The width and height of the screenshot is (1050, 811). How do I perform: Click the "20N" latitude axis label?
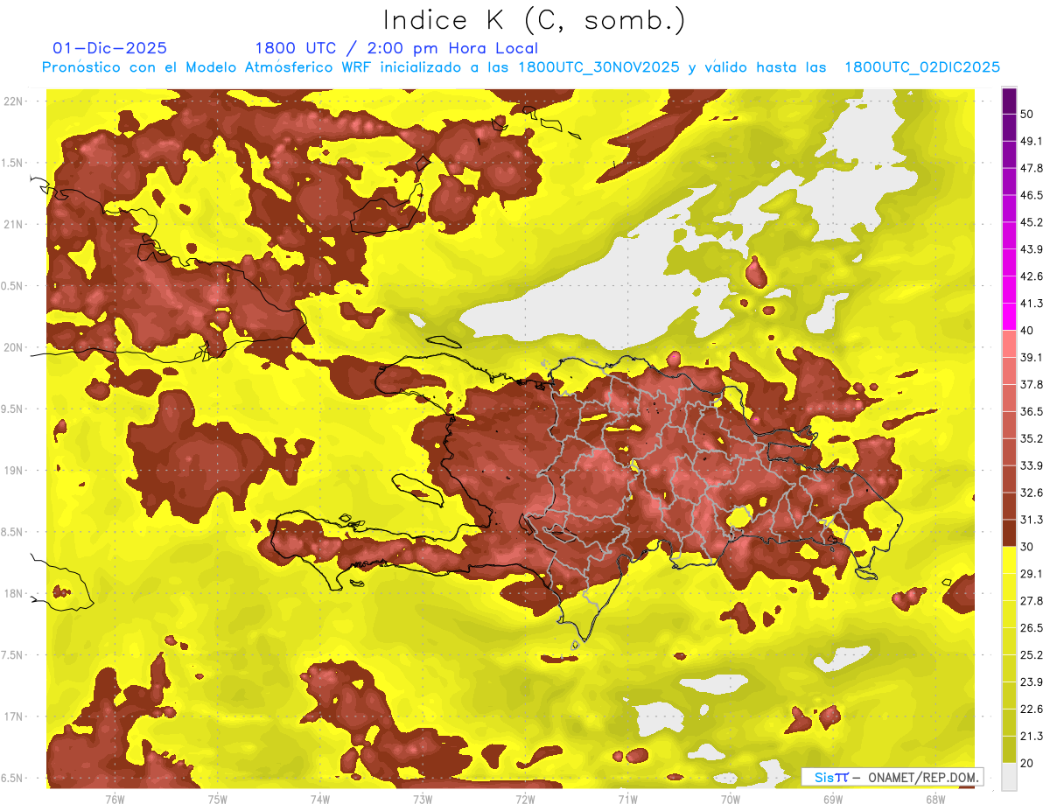point(15,348)
